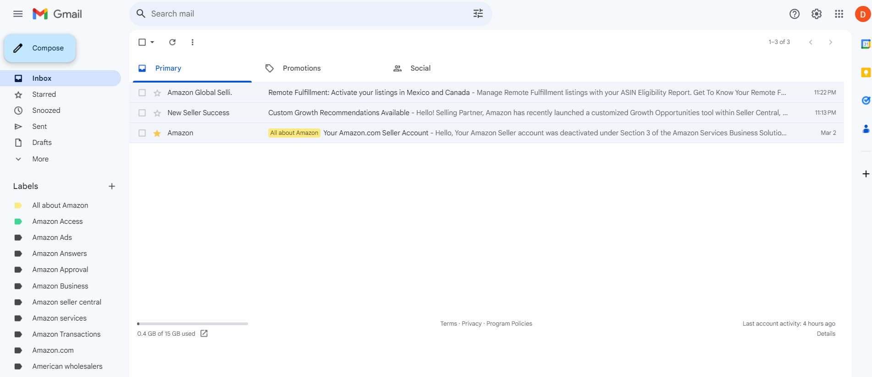Viewport: 872px width, 377px height.
Task: Open the Inbox folder
Action: click(61, 78)
